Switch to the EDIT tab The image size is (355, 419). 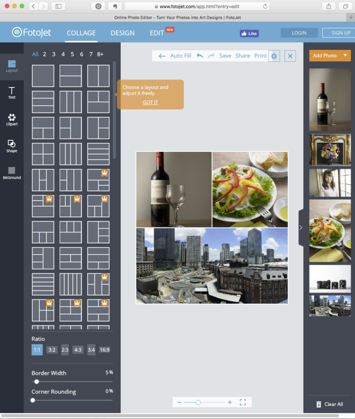157,33
